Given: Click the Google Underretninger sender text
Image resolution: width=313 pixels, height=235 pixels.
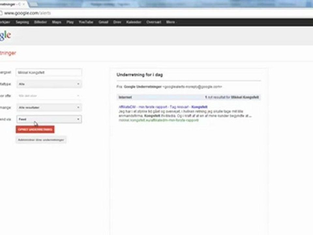Looking at the screenshot, I should pyautogui.click(x=143, y=87).
